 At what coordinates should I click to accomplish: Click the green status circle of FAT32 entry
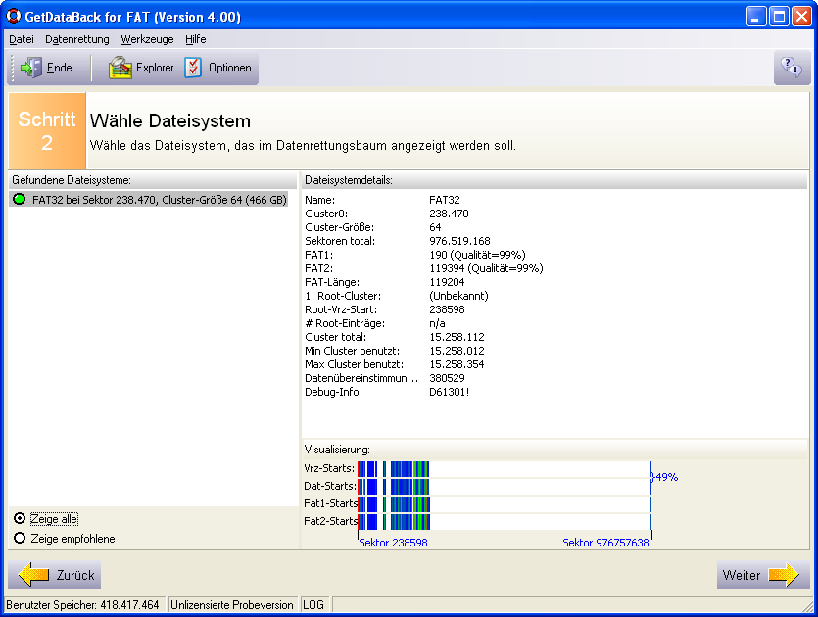point(20,199)
